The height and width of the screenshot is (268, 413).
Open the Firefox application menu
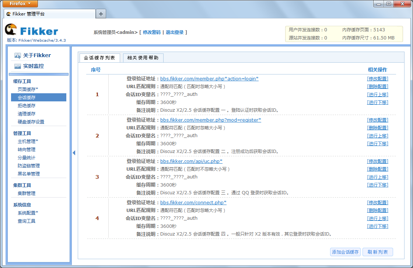coord(20,3)
